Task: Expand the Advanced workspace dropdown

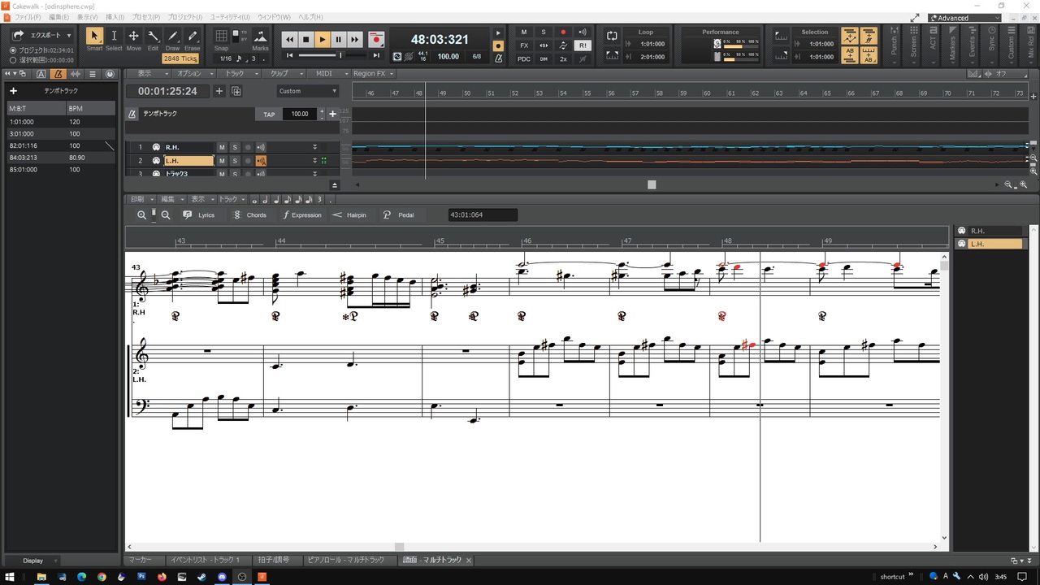Action: point(965,18)
